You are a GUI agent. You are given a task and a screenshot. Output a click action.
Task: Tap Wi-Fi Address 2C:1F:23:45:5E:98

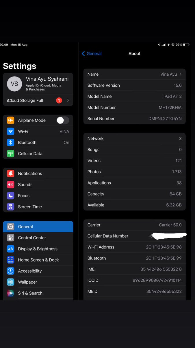pyautogui.click(x=135, y=247)
